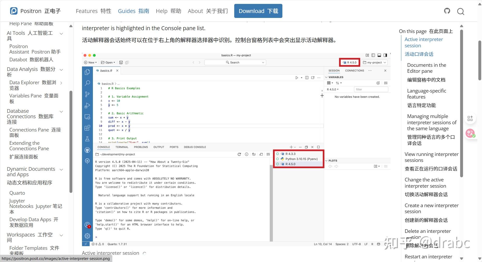
Task: Click the split editor icon above the editor
Action: [x=307, y=78]
